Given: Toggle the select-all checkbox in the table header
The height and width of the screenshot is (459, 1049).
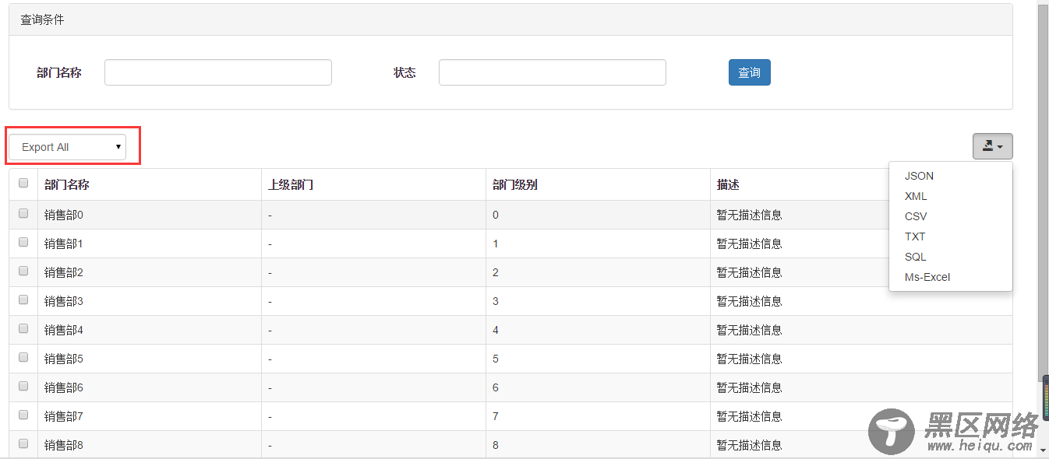Looking at the screenshot, I should click(x=23, y=183).
